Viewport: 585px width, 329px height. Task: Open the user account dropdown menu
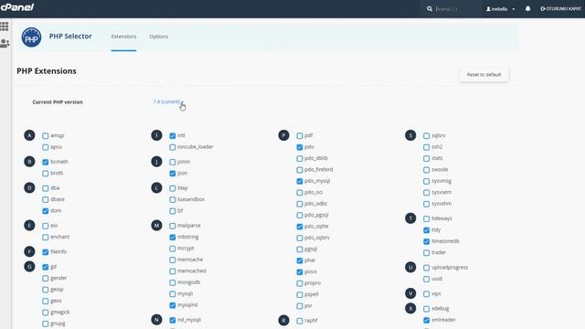pyautogui.click(x=500, y=9)
